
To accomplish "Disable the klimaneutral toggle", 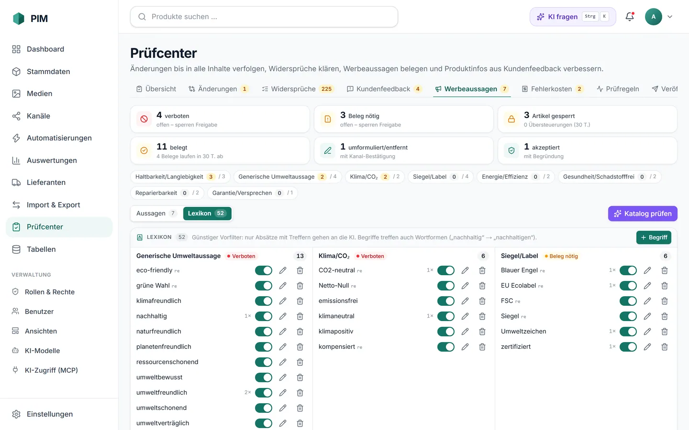I will [446, 316].
